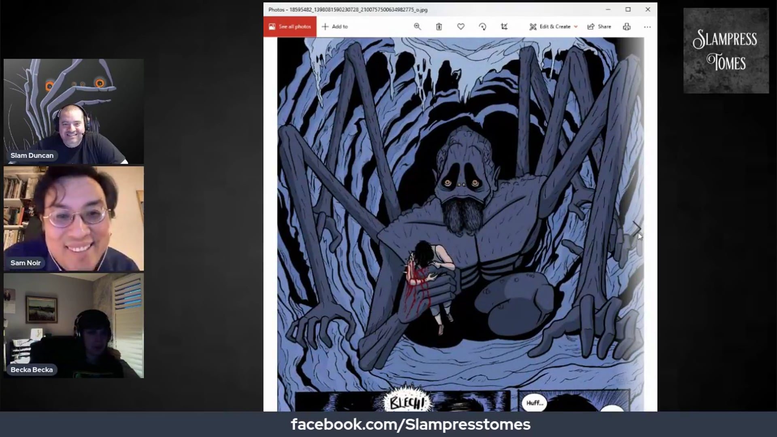Click the Slampress Tomes logo
777x437 pixels.
click(726, 51)
